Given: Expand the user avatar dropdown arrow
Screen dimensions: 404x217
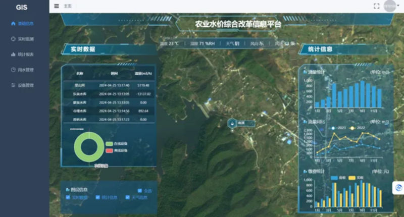Looking at the screenshot, I should click(x=398, y=6).
